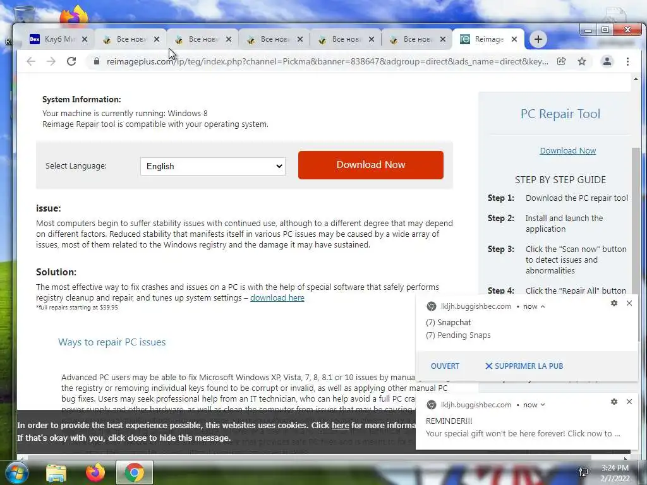Click the 'here' link in cookie banner
This screenshot has height=485, width=647.
coord(340,425)
